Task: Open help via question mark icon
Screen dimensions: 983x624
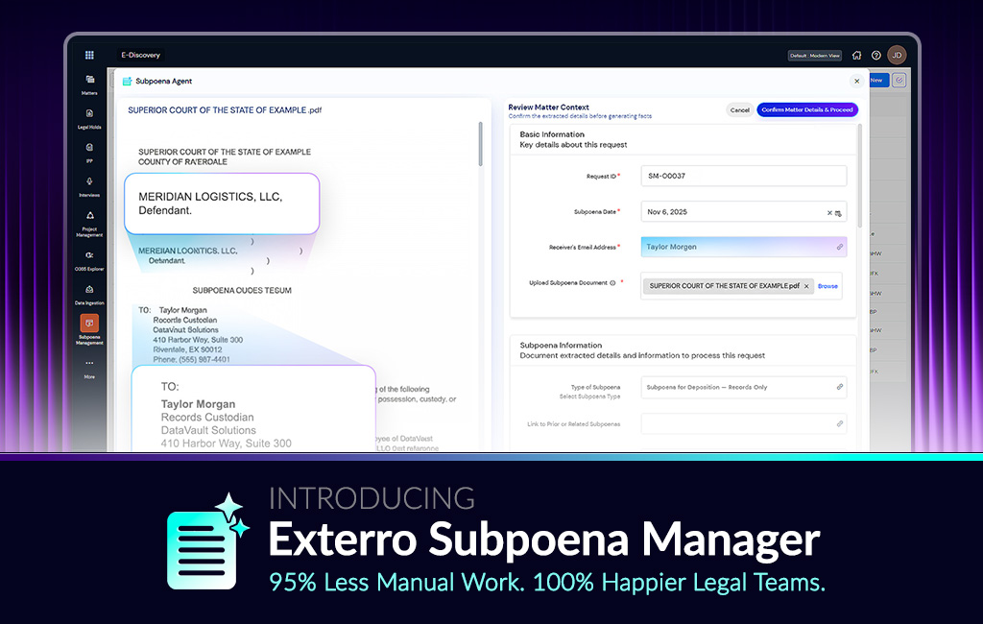Action: pos(876,55)
